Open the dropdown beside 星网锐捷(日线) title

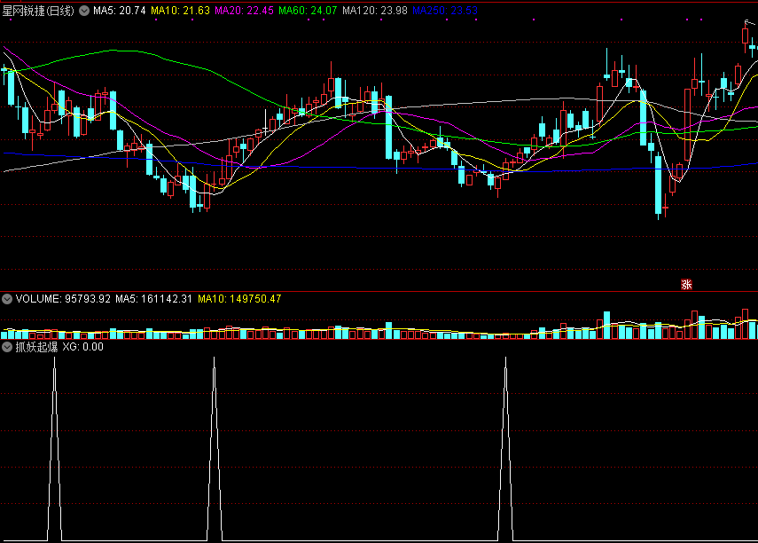[84, 11]
